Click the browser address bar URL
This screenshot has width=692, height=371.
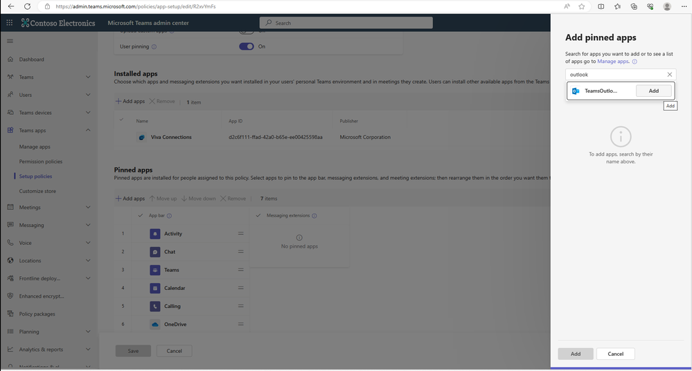(136, 7)
